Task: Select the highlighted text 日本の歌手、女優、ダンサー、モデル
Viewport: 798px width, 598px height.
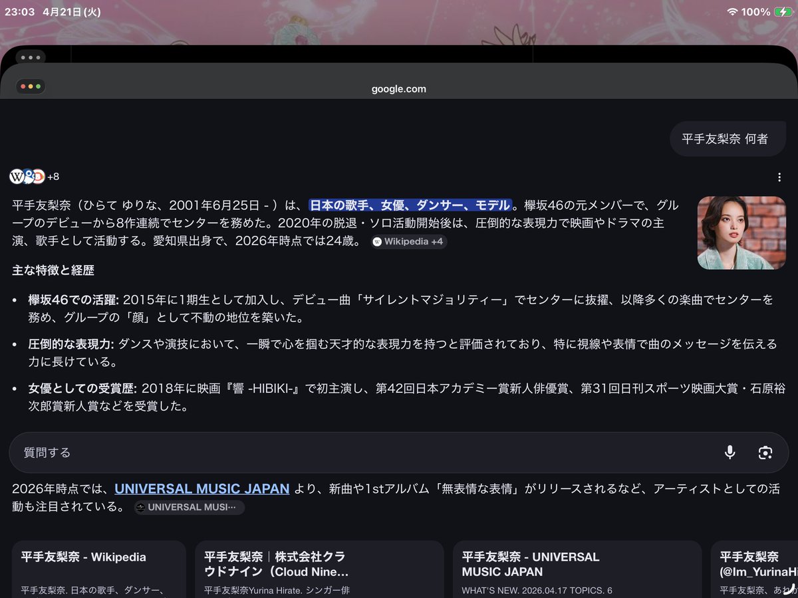Action: 410,205
